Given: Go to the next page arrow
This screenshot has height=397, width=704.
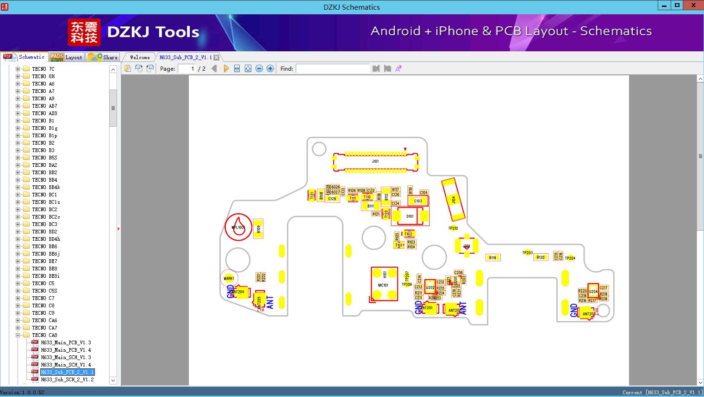Looking at the screenshot, I should [226, 68].
